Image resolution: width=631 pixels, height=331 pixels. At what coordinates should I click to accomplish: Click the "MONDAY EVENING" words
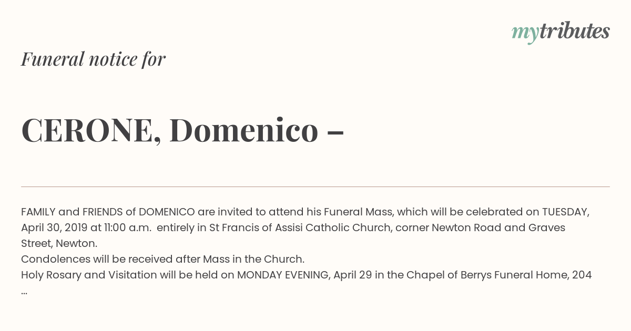[x=283, y=275]
